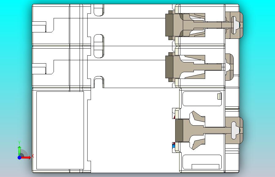Click the green Y axis arrow of the triad
This screenshot has width=275, height=177.
(20, 151)
